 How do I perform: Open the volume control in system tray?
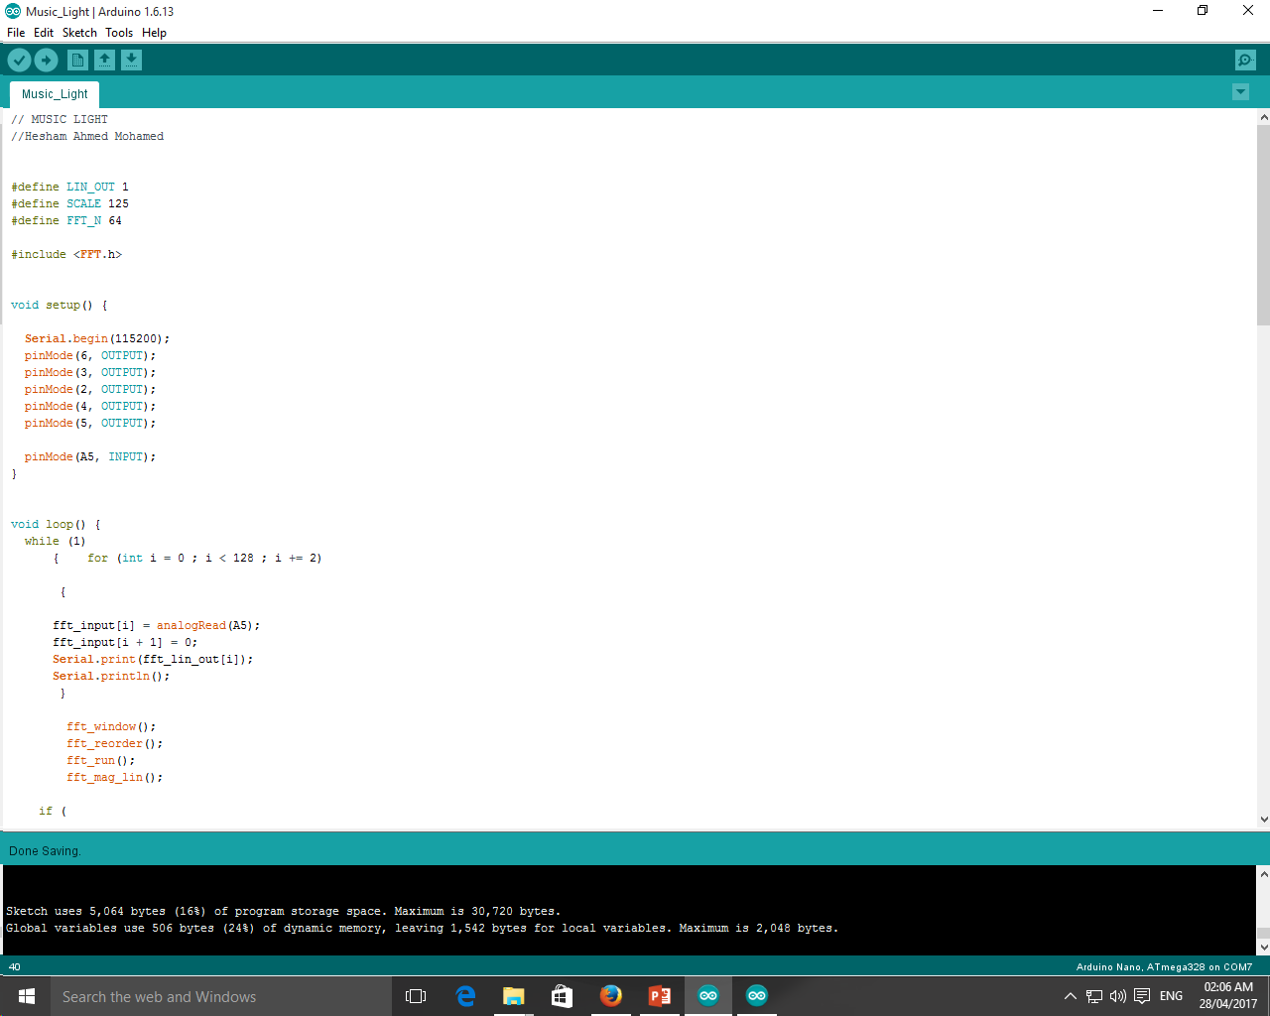tap(1117, 995)
